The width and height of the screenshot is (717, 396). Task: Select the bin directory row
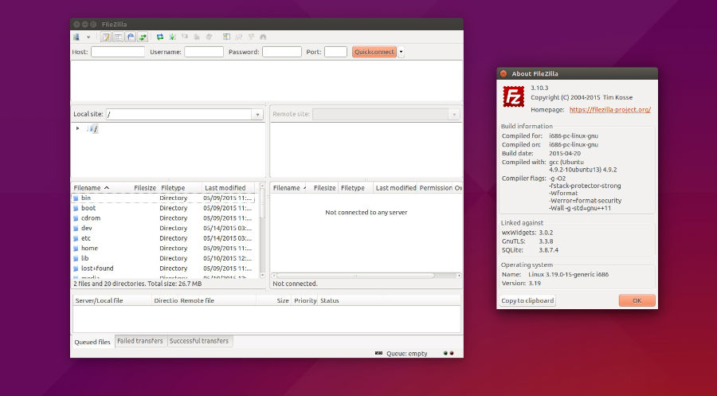[163, 198]
